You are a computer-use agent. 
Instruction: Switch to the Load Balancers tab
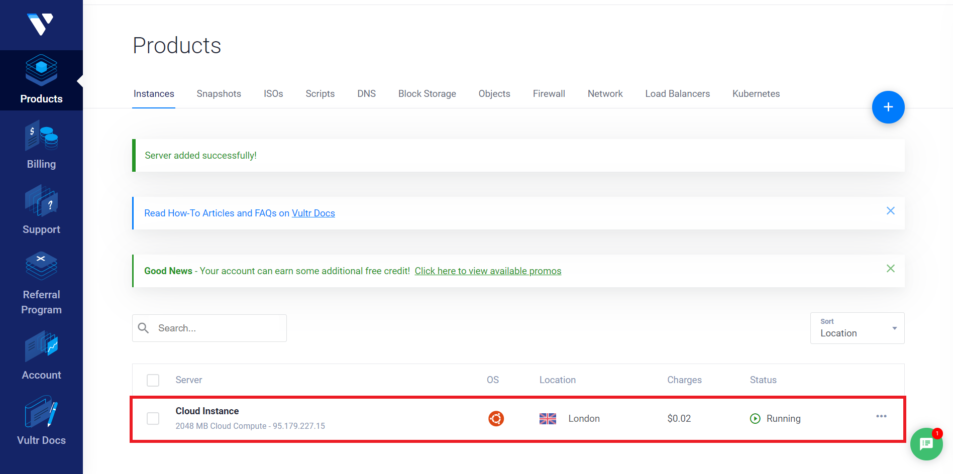(x=677, y=94)
